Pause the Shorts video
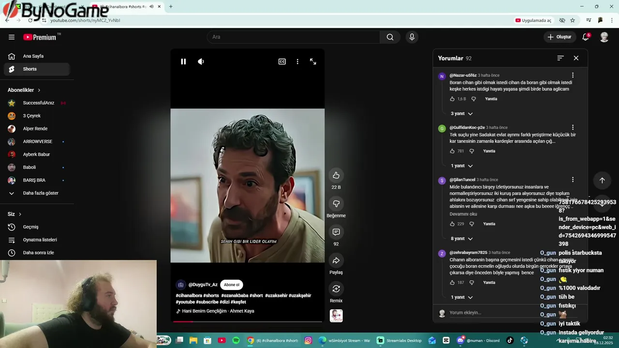This screenshot has height=348, width=619. pyautogui.click(x=183, y=62)
